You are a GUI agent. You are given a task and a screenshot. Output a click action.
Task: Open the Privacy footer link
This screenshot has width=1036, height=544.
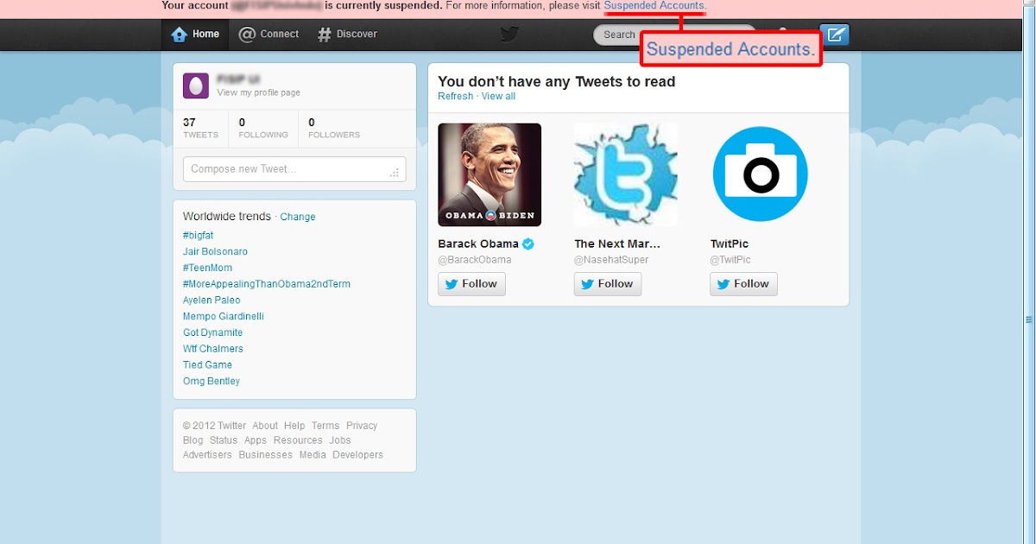(362, 426)
